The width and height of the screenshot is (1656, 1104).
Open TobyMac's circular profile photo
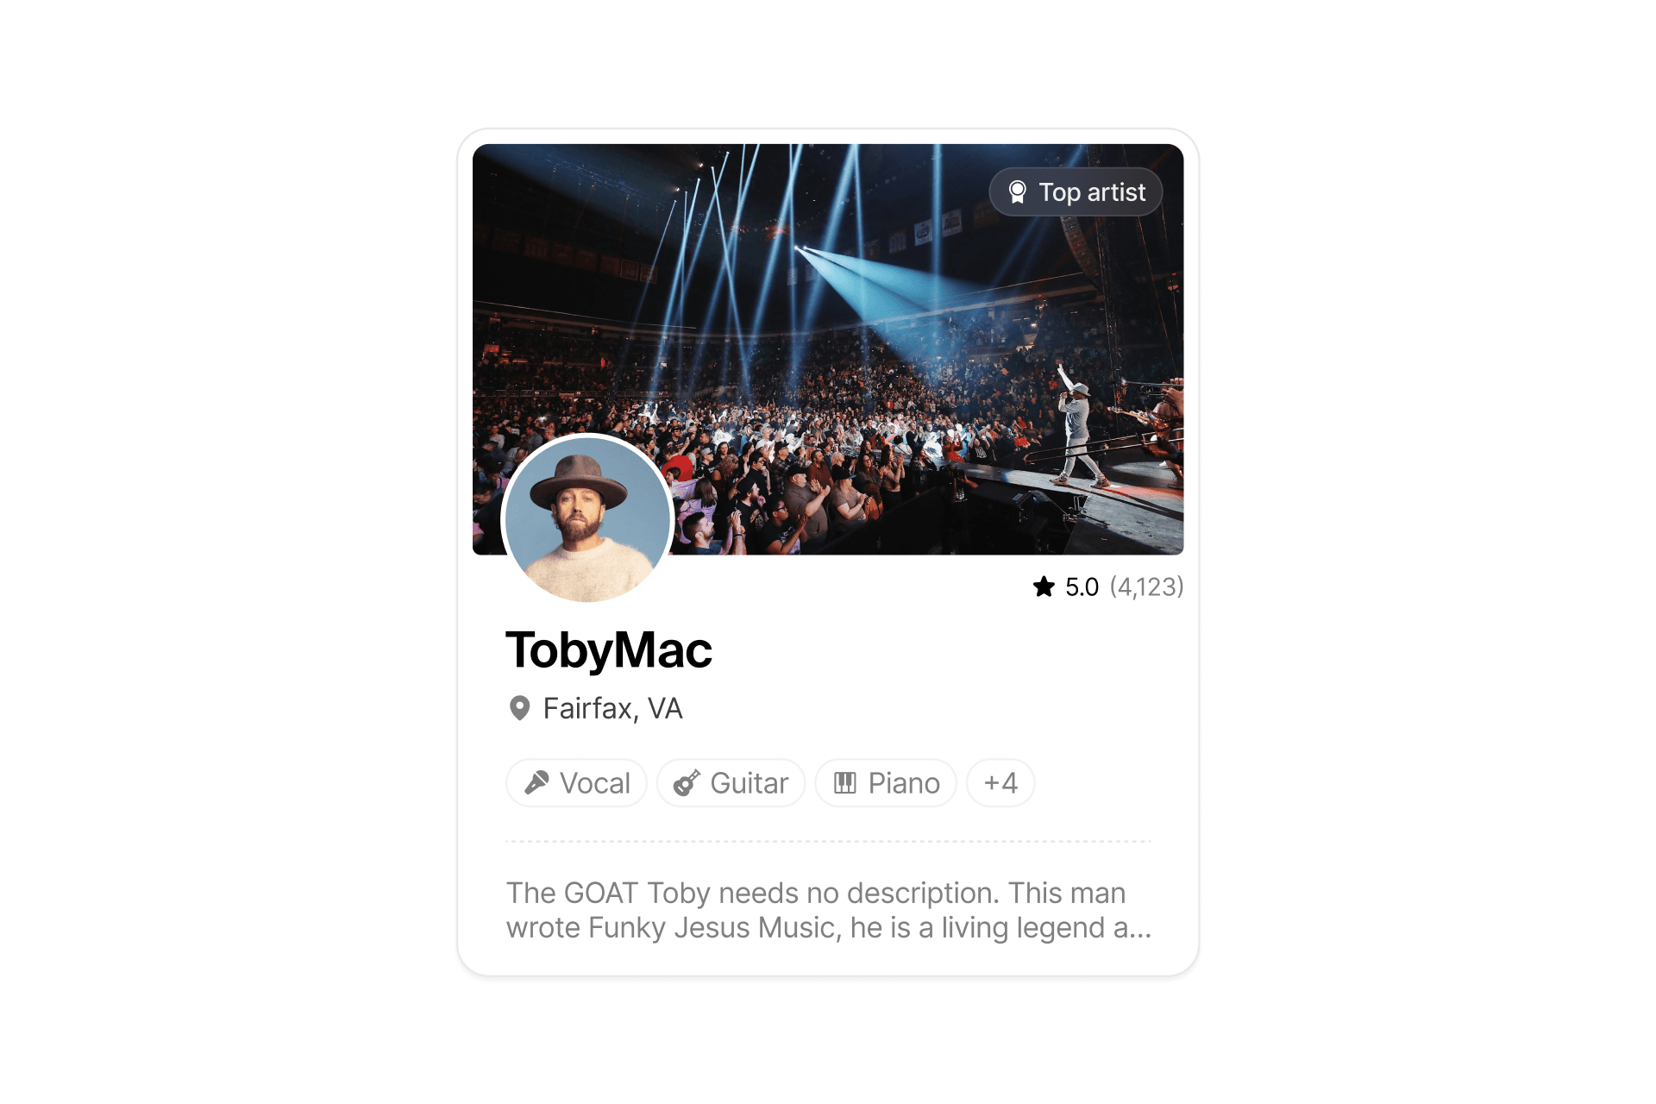(587, 520)
